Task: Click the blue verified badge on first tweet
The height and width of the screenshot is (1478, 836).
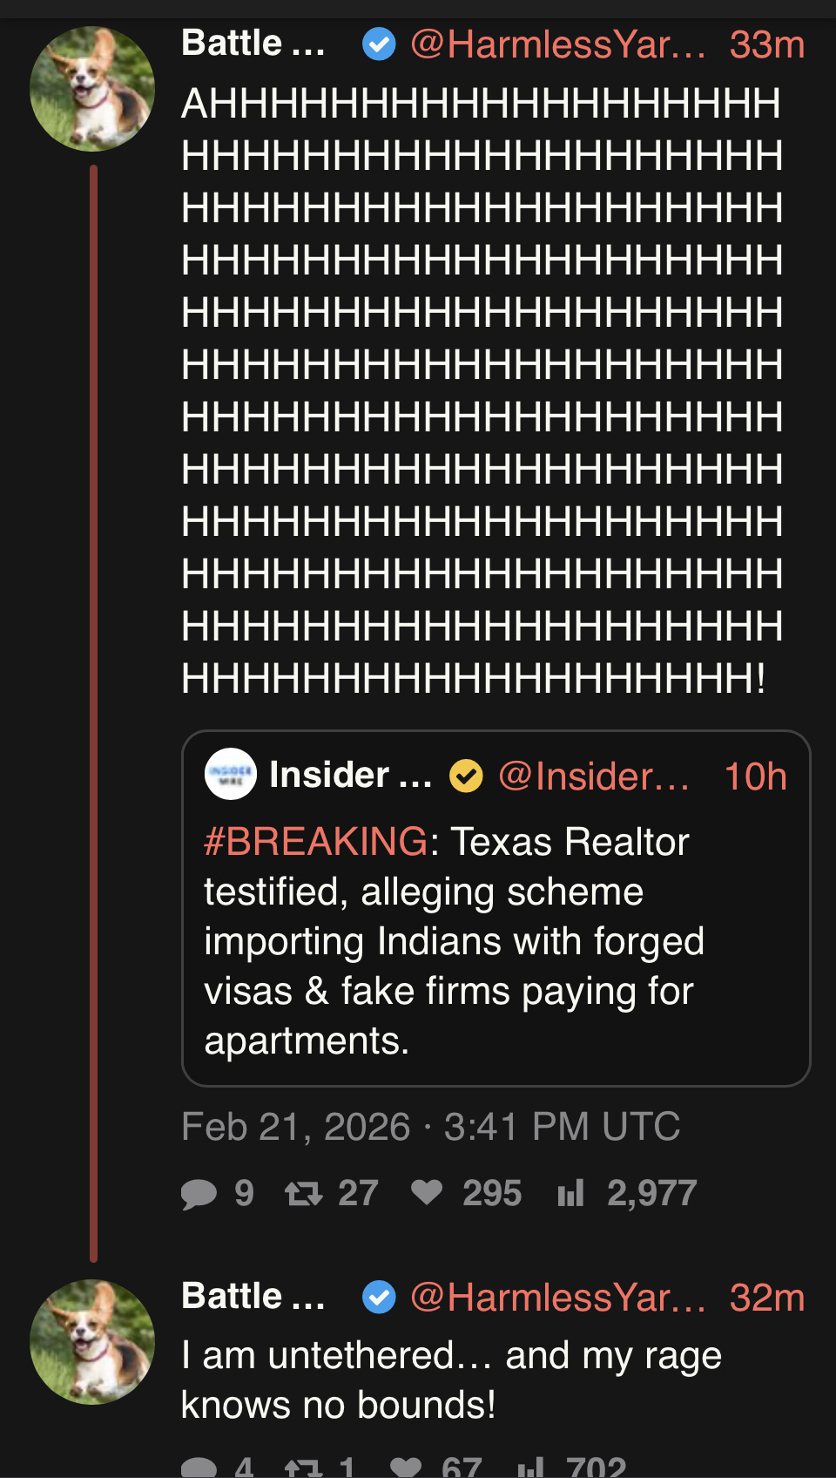Action: [379, 44]
